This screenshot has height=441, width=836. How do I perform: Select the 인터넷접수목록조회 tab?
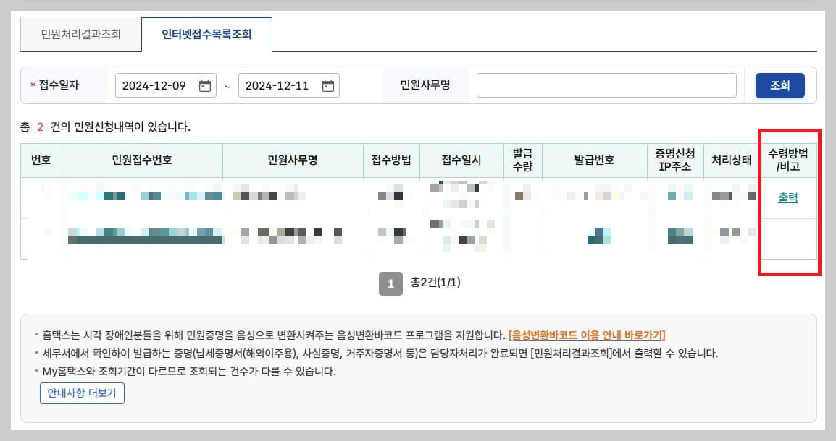click(207, 33)
